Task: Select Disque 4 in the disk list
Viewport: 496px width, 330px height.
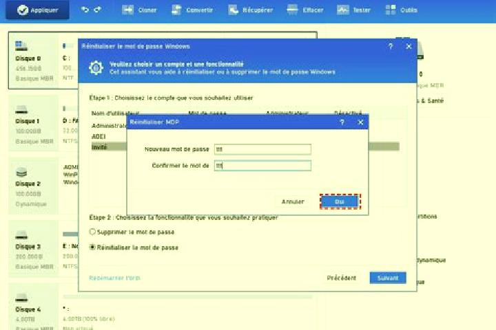Action: click(x=34, y=308)
